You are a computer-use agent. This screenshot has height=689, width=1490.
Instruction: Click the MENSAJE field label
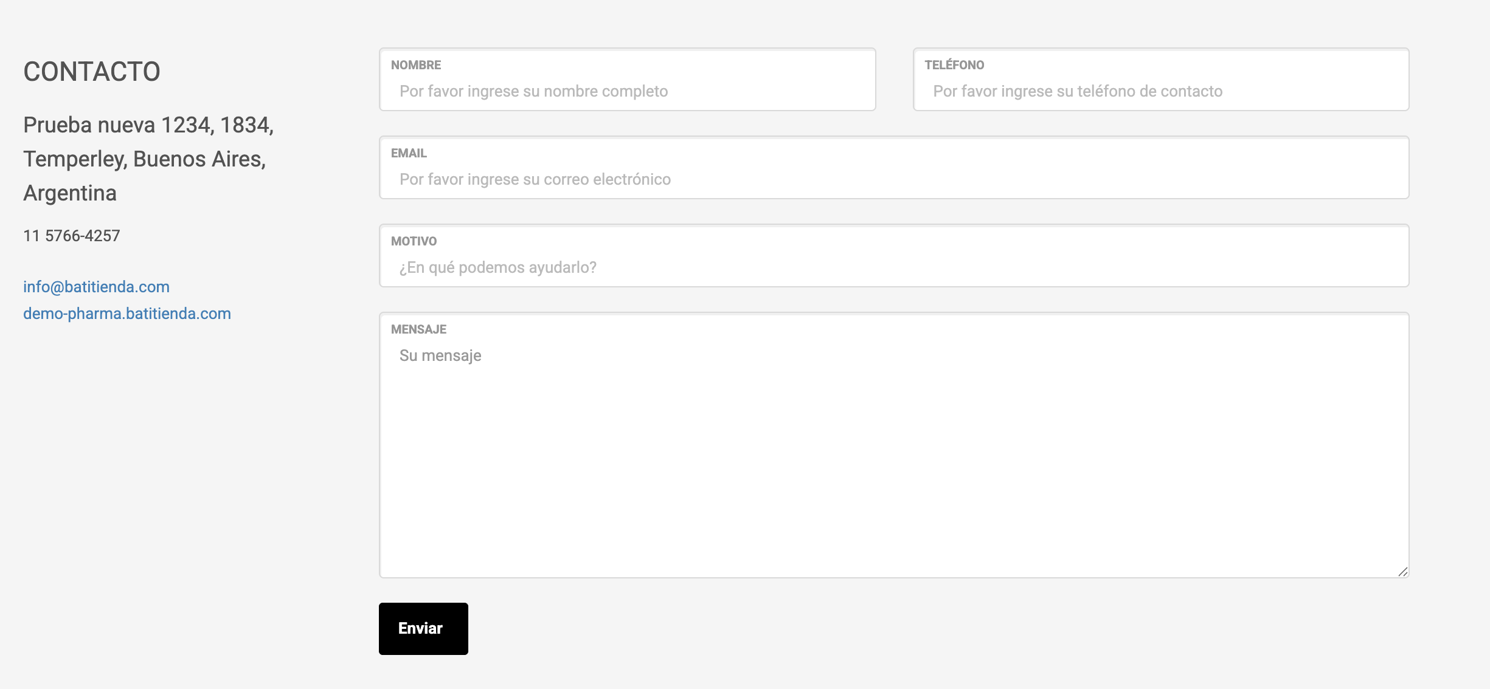point(418,329)
